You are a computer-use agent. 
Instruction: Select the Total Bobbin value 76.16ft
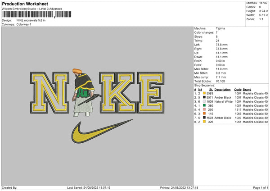[x=220, y=81]
